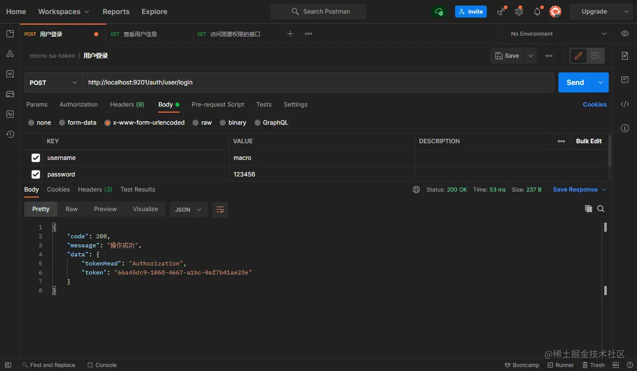Open the request Headers (9) tab
637x371 pixels.
[x=127, y=105]
